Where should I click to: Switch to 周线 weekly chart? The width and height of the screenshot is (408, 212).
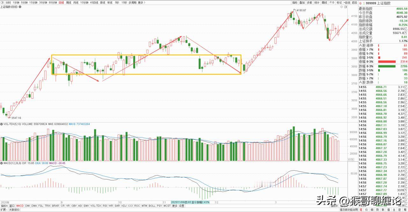pyautogui.click(x=69, y=3)
